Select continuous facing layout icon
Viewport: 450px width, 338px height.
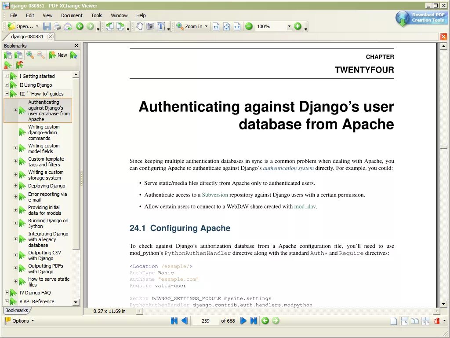[x=425, y=321]
